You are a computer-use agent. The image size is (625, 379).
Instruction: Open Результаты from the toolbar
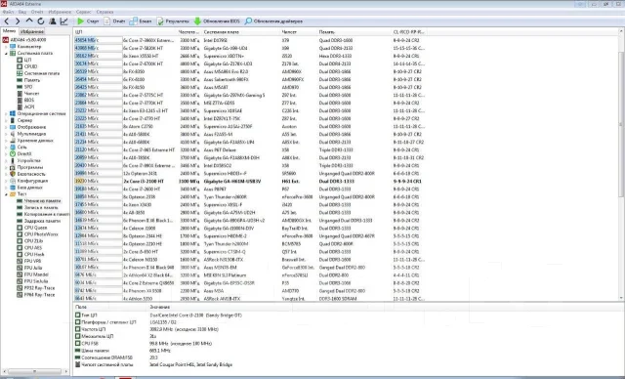point(173,21)
